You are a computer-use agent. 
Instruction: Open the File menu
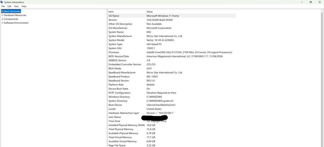tap(3, 6)
